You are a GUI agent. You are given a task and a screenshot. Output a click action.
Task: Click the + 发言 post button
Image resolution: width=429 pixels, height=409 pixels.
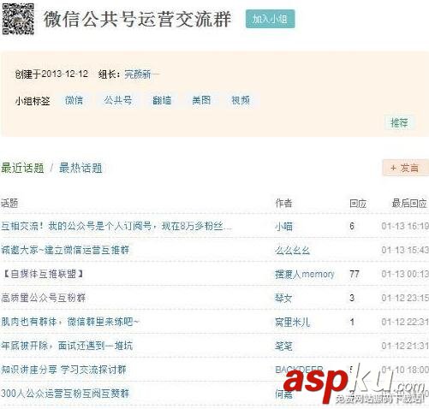405,168
